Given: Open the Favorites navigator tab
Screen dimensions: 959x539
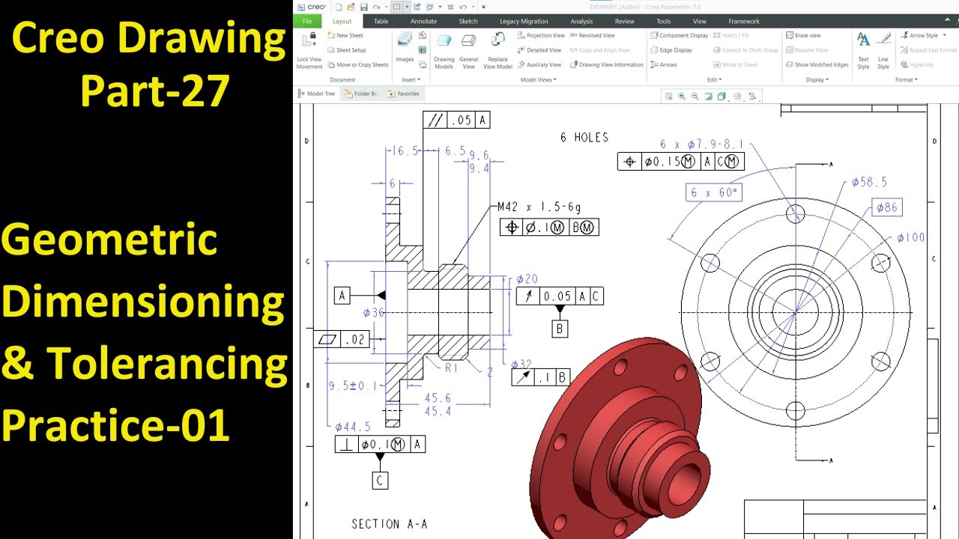Looking at the screenshot, I should point(404,94).
